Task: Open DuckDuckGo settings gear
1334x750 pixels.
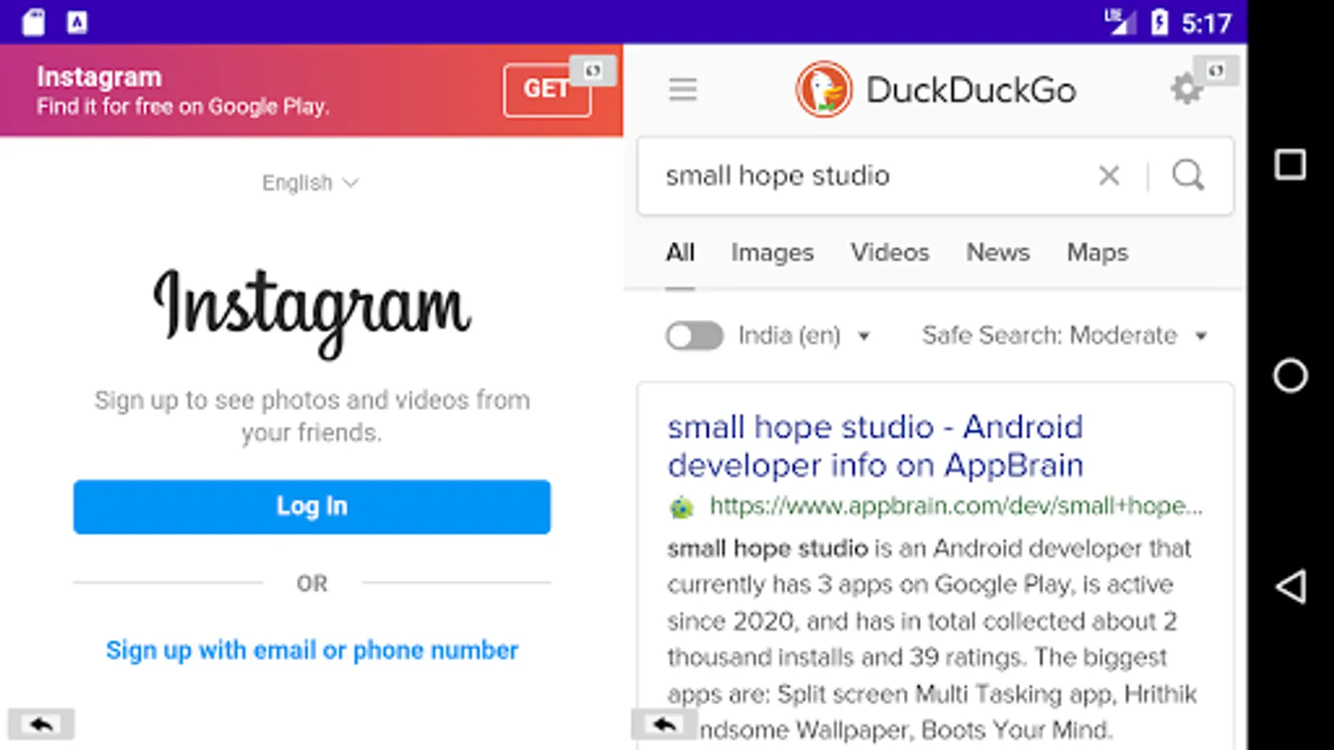Action: (1186, 89)
